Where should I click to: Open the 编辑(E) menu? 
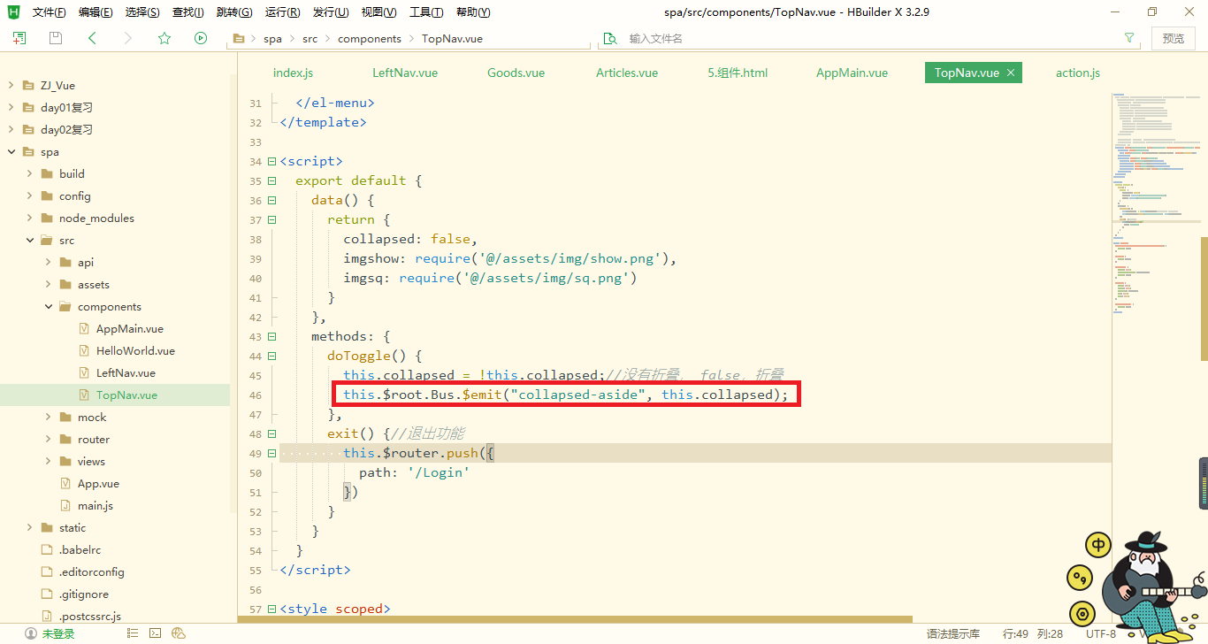coord(96,12)
